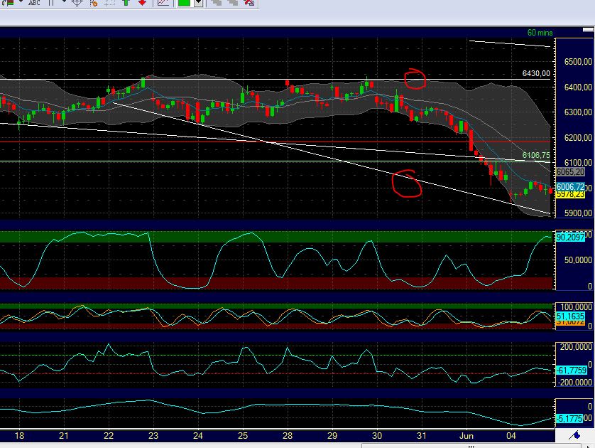Click the orange play-marker tool icon
595x448 pixels.
point(93,3)
